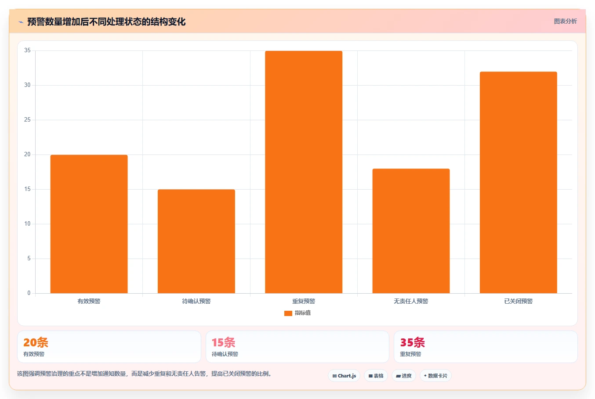
Task: Select the 已关闭预警 bar
Action: pyautogui.click(x=519, y=183)
